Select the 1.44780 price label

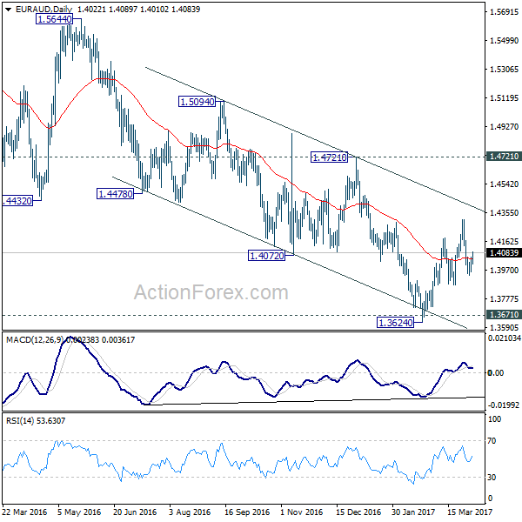pyautogui.click(x=115, y=194)
